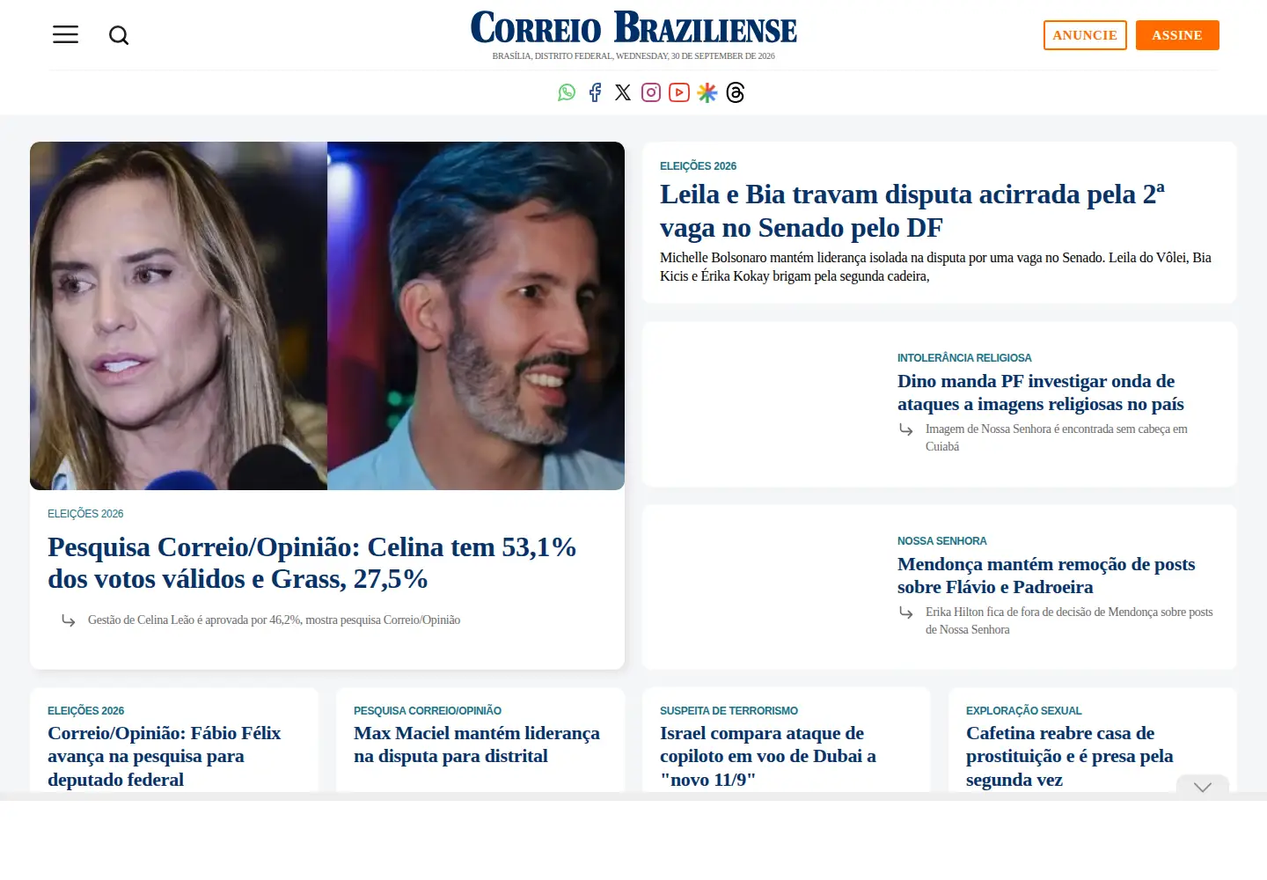Image resolution: width=1267 pixels, height=880 pixels.
Task: Click the orange ASSINE button
Action: coord(1177,35)
